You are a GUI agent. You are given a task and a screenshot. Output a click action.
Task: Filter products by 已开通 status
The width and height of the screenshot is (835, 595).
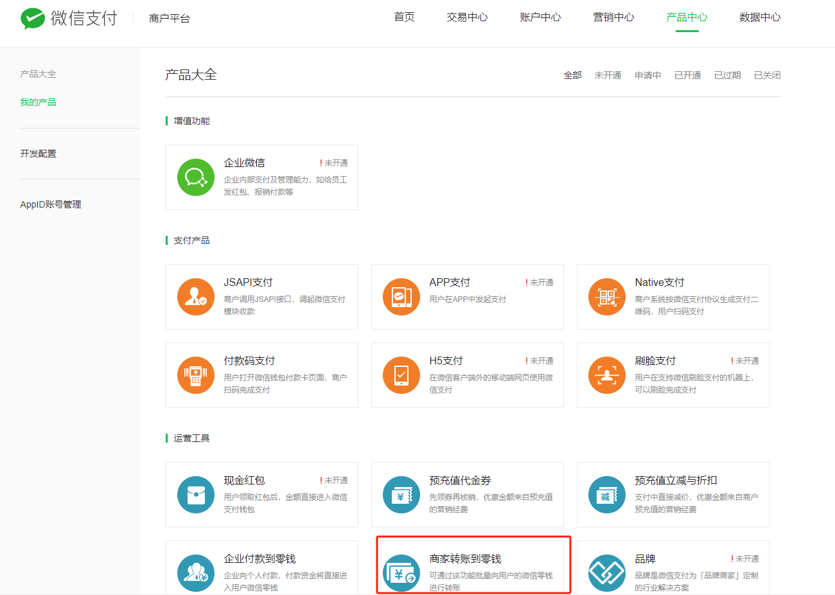coord(687,75)
